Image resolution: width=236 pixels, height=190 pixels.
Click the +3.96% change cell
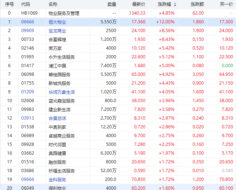167,101
